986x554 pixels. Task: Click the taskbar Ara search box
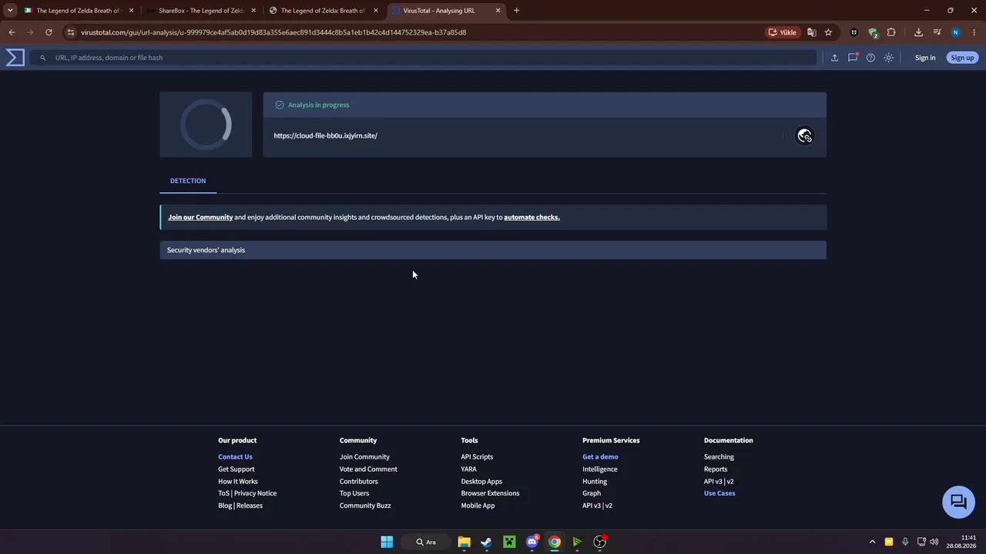(x=426, y=542)
